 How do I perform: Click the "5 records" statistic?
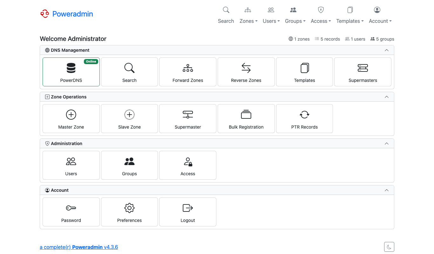[327, 39]
